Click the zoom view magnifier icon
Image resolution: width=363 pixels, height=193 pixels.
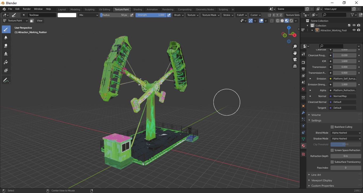pos(295,46)
